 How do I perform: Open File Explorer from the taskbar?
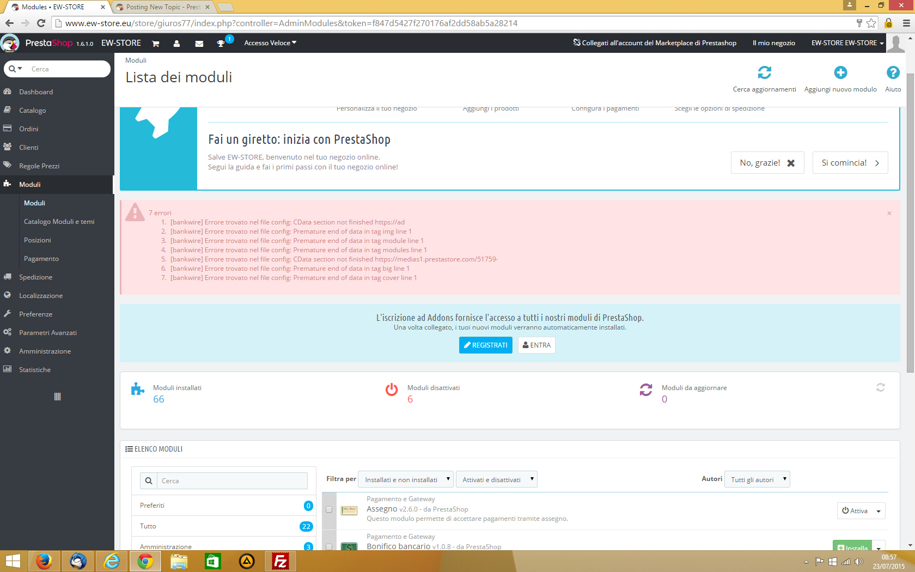click(179, 561)
